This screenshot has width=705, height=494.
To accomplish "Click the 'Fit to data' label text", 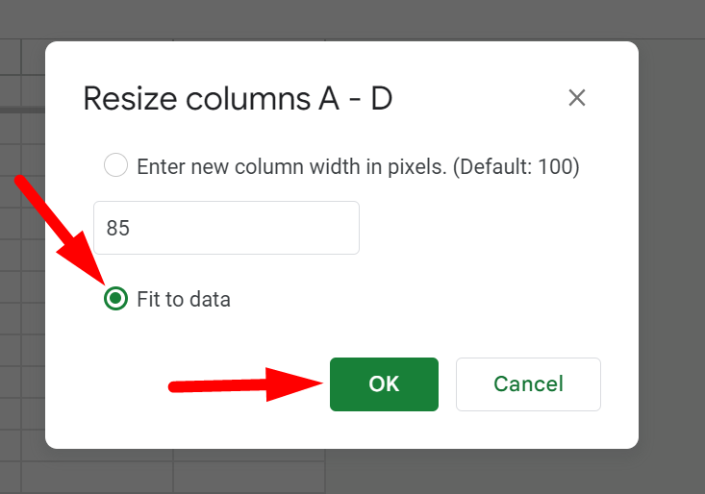I will [x=184, y=299].
